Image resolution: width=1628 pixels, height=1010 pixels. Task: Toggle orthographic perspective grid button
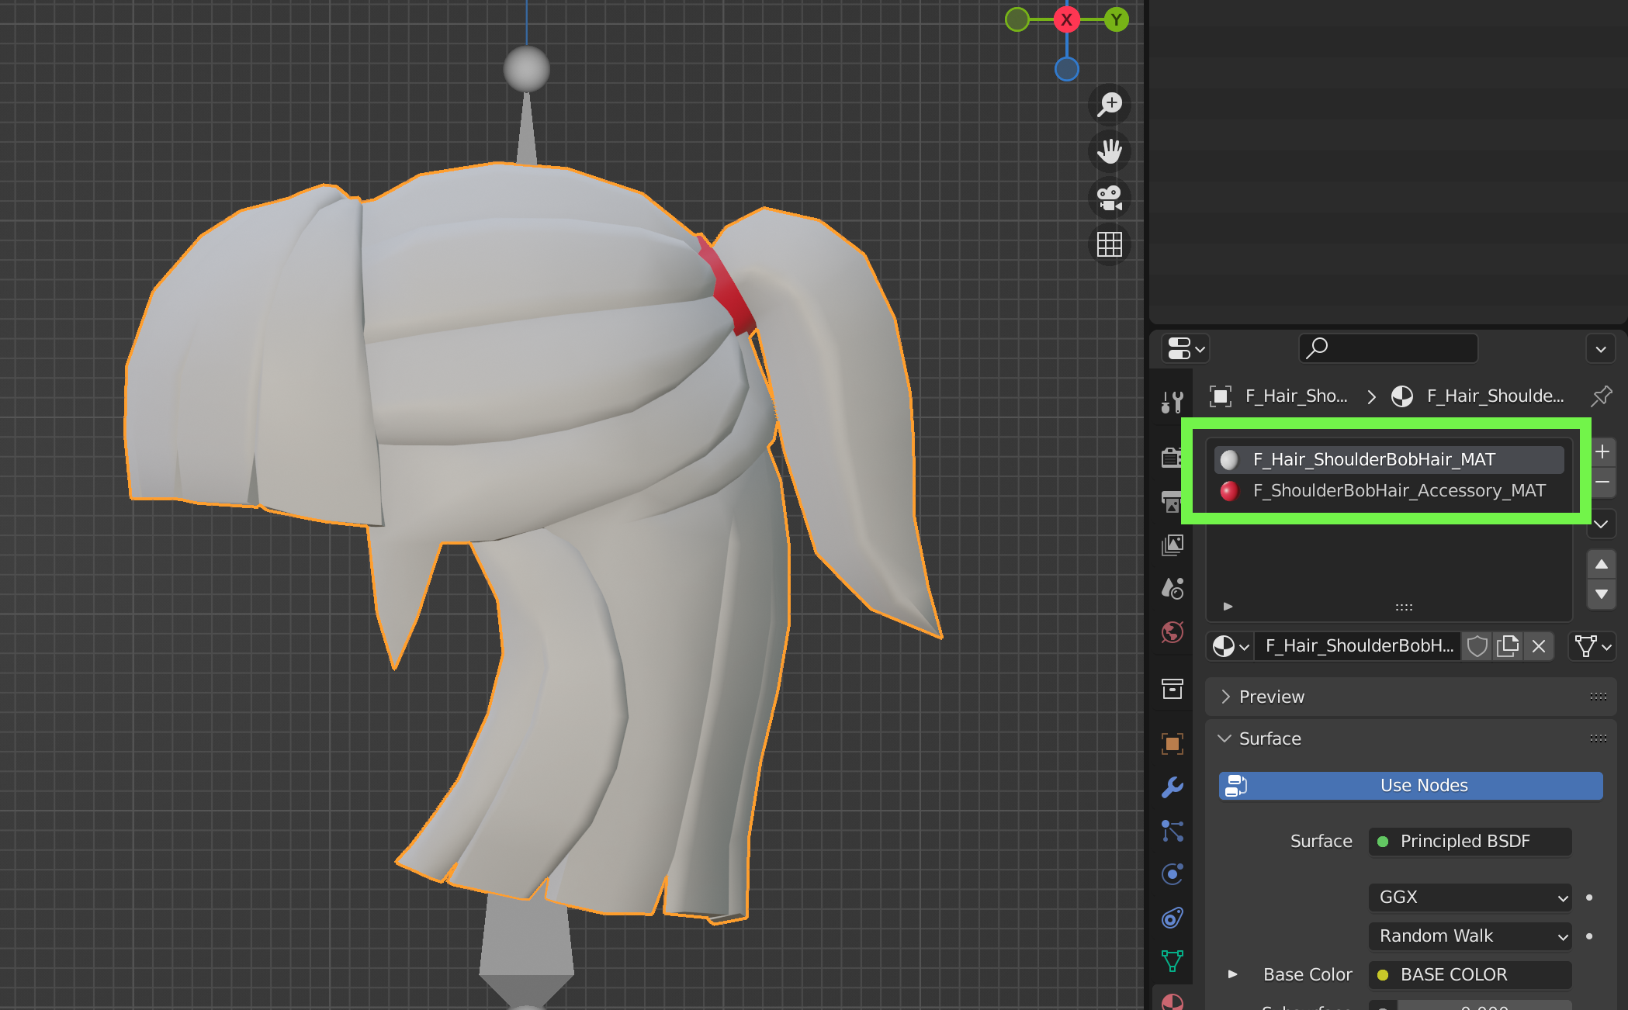point(1110,244)
